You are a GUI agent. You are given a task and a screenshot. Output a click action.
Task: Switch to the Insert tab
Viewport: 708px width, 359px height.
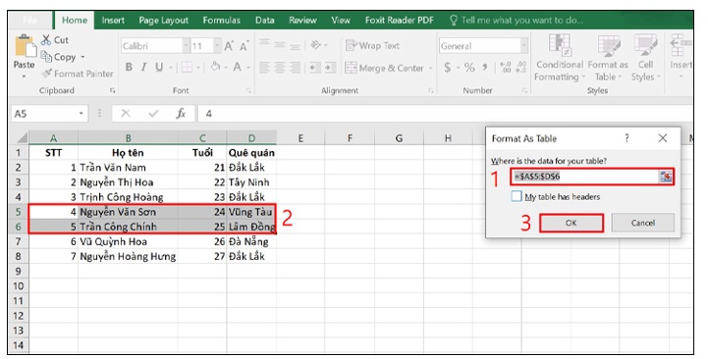[113, 21]
